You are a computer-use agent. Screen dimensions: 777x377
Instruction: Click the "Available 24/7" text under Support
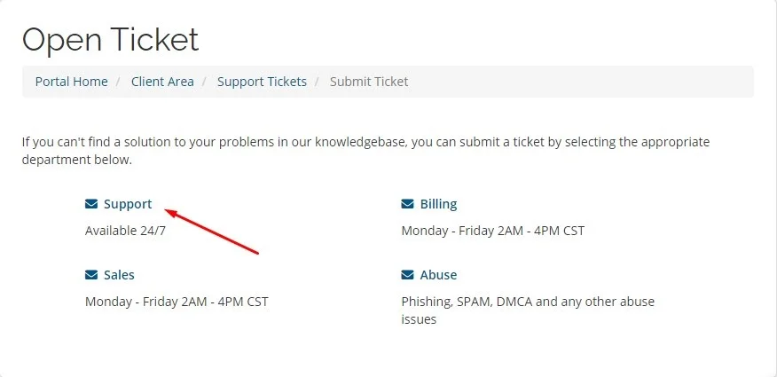tap(125, 231)
